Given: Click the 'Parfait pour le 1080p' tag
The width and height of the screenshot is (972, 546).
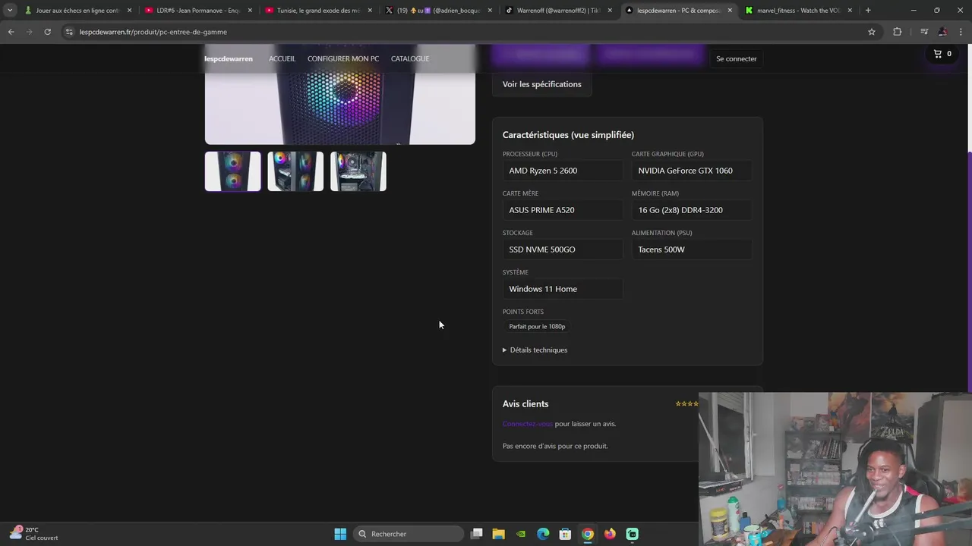Looking at the screenshot, I should point(537,326).
